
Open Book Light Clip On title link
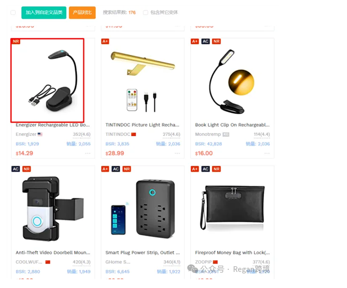[233, 125]
